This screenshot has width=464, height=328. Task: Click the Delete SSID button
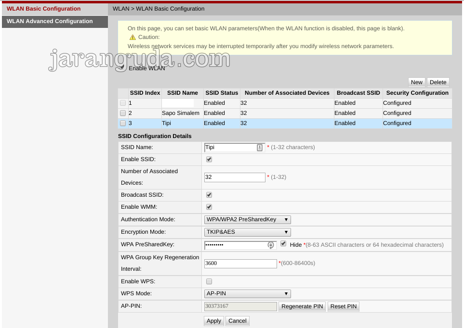click(x=438, y=82)
